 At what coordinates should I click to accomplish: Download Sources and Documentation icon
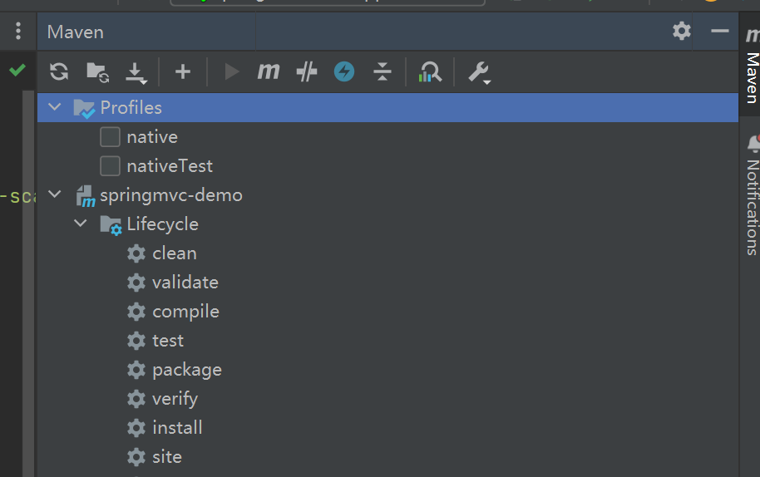(136, 73)
